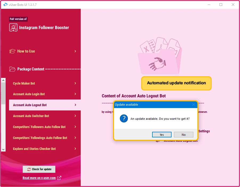This screenshot has height=187, width=240.
Task: Click 'Content of Account Auto Logout Bot' heading
Action: tap(134, 96)
